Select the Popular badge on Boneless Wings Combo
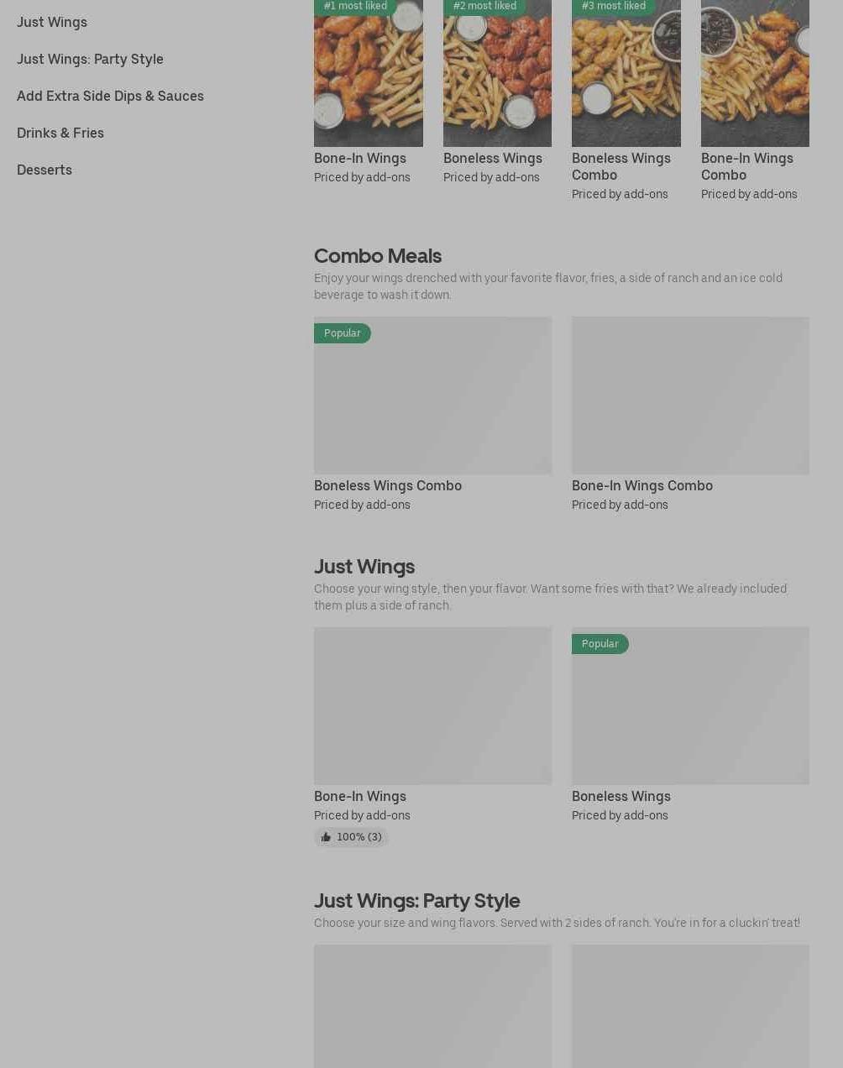The height and width of the screenshot is (1068, 843). (x=343, y=333)
